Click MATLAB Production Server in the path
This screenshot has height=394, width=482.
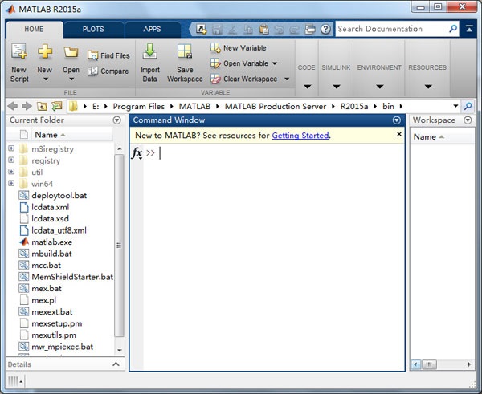[275, 106]
